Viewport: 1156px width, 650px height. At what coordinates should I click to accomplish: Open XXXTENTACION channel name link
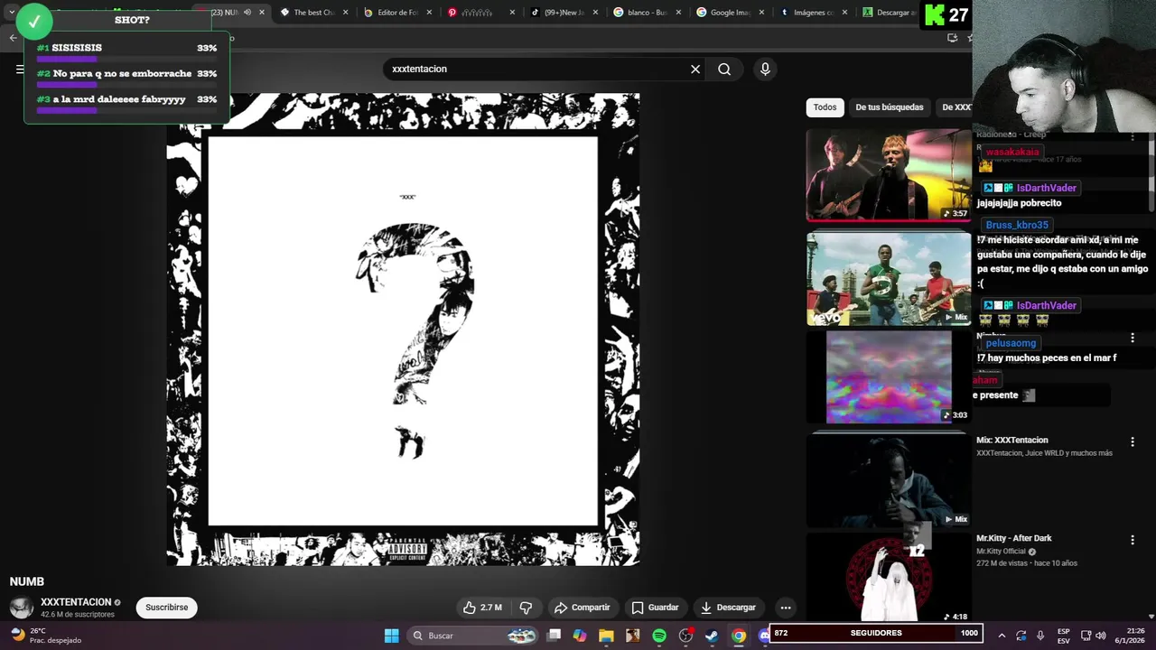tap(76, 602)
